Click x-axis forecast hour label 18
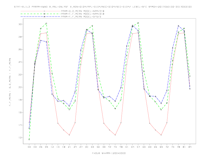207x160 pixels. [64, 147]
